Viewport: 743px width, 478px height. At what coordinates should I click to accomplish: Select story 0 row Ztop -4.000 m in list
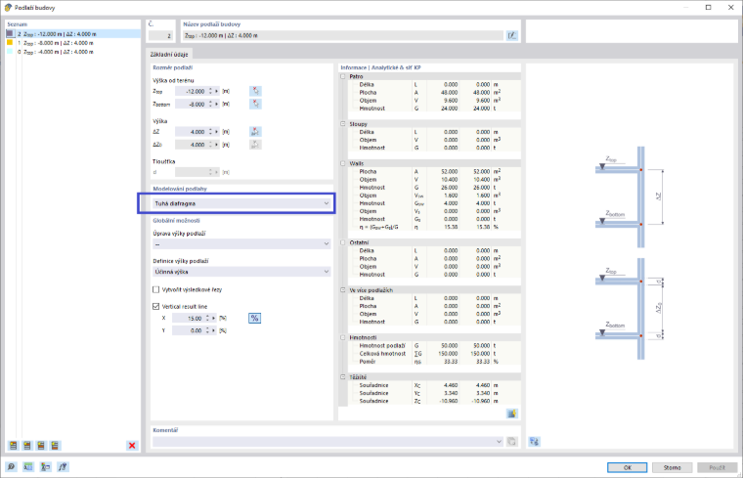coord(73,52)
